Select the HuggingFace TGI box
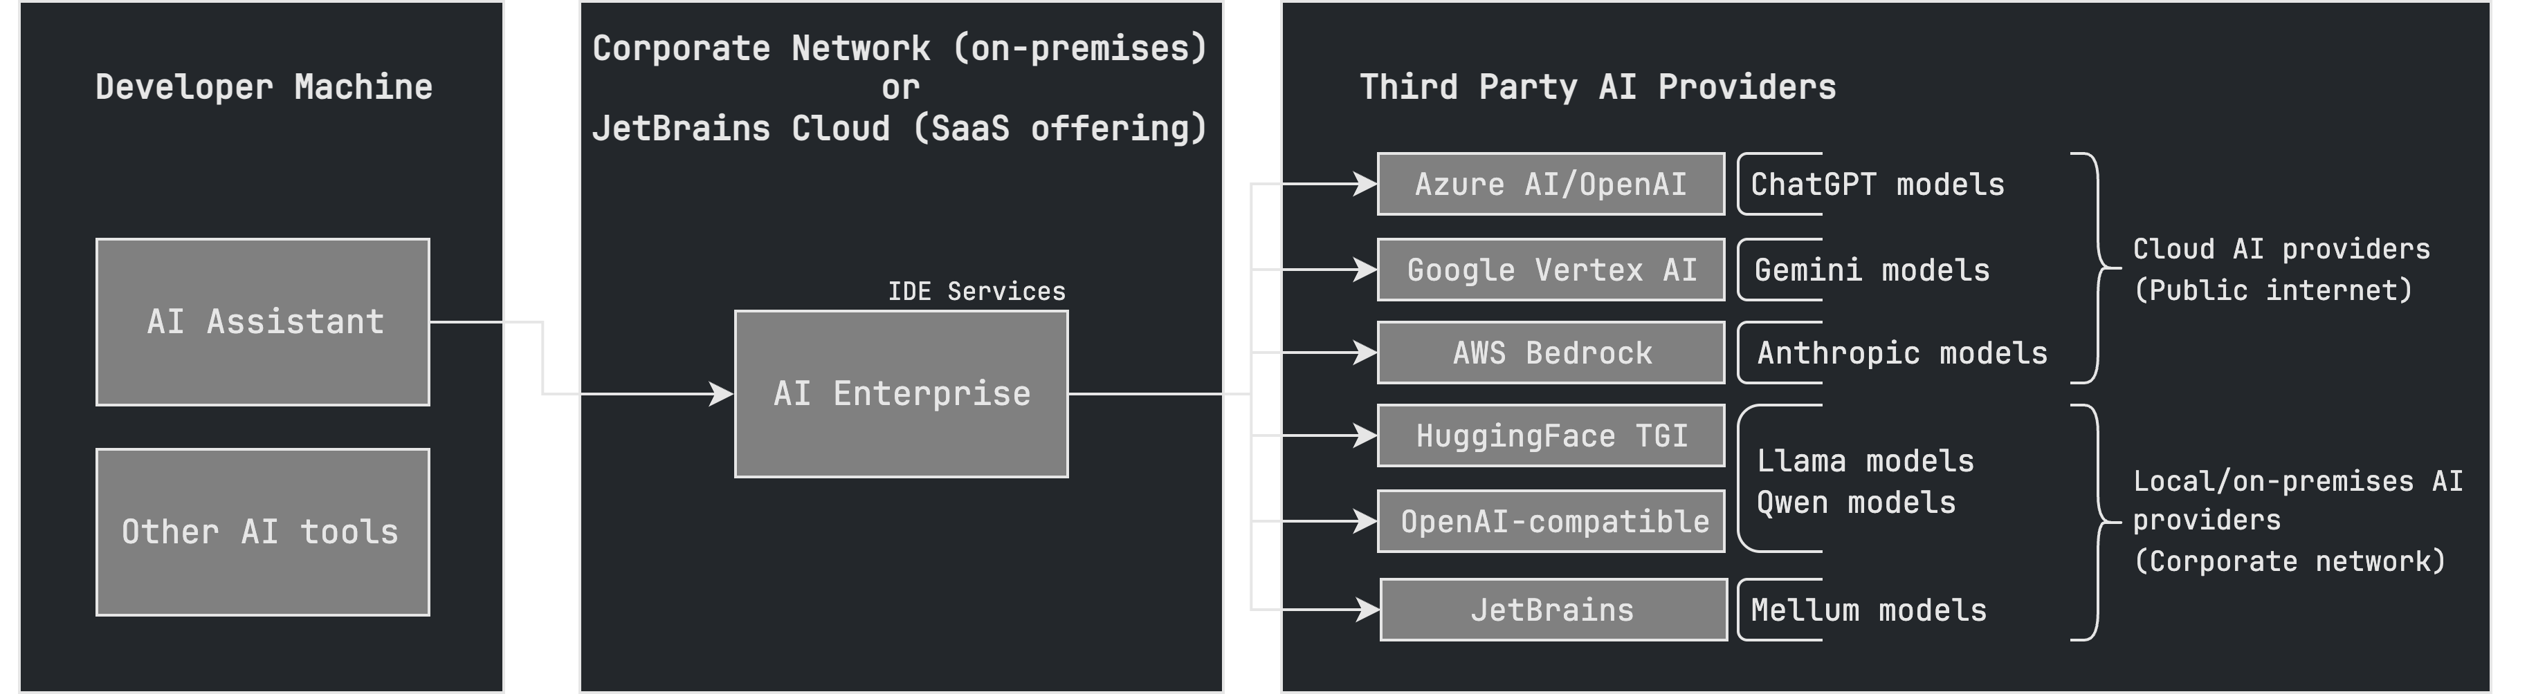The image size is (2527, 694). (x=1551, y=436)
